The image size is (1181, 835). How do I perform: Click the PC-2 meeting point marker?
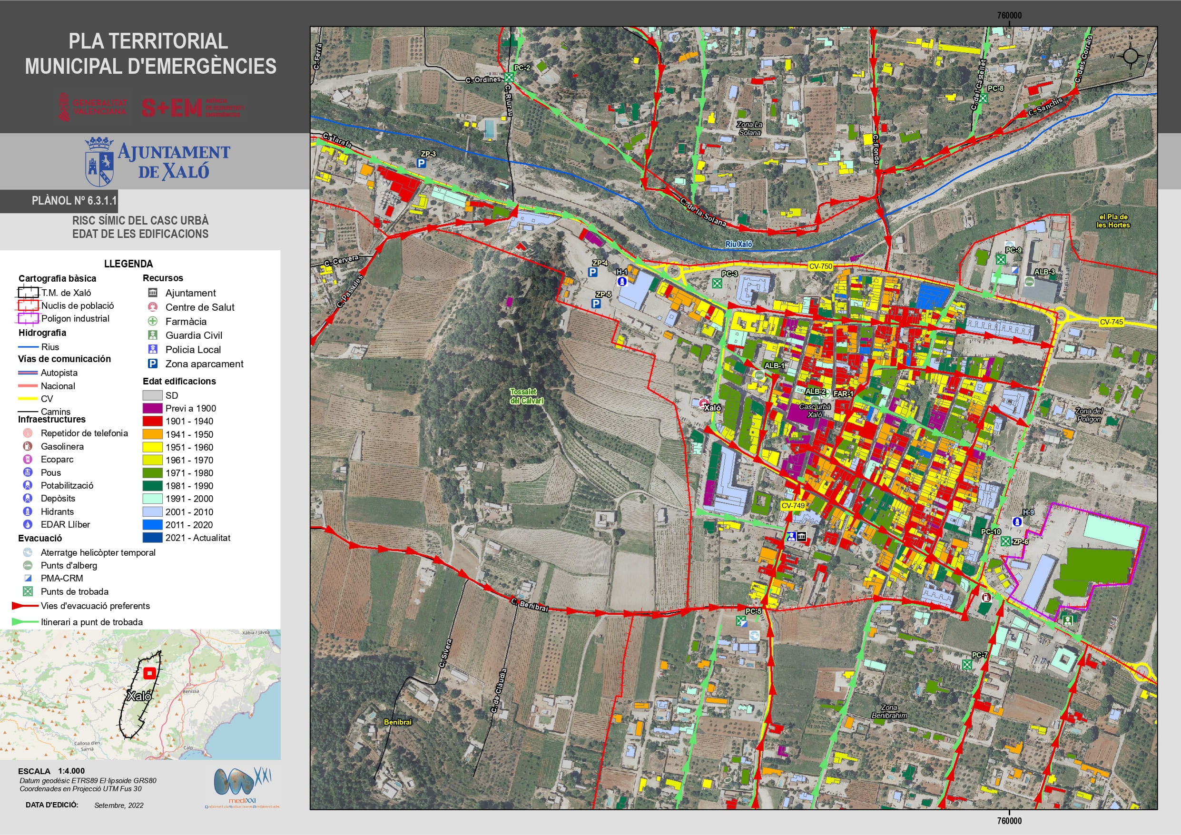click(x=509, y=77)
